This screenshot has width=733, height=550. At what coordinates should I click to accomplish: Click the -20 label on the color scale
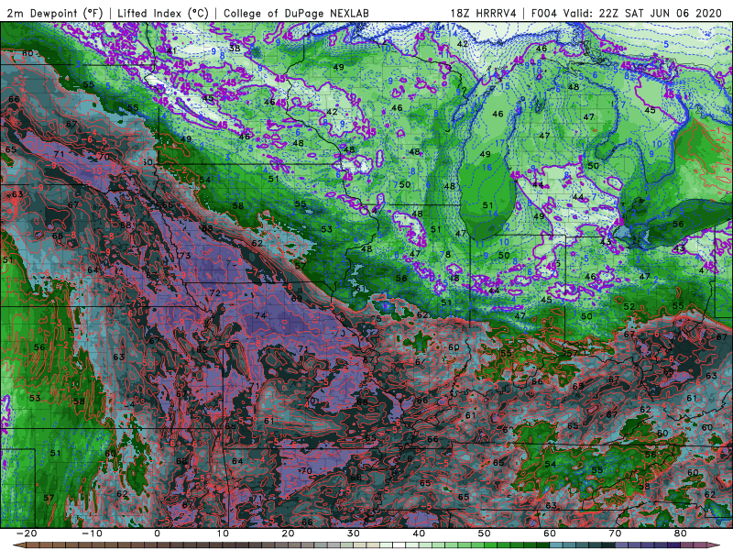[x=27, y=533]
